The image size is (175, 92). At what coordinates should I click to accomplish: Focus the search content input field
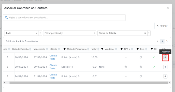coord(64,18)
